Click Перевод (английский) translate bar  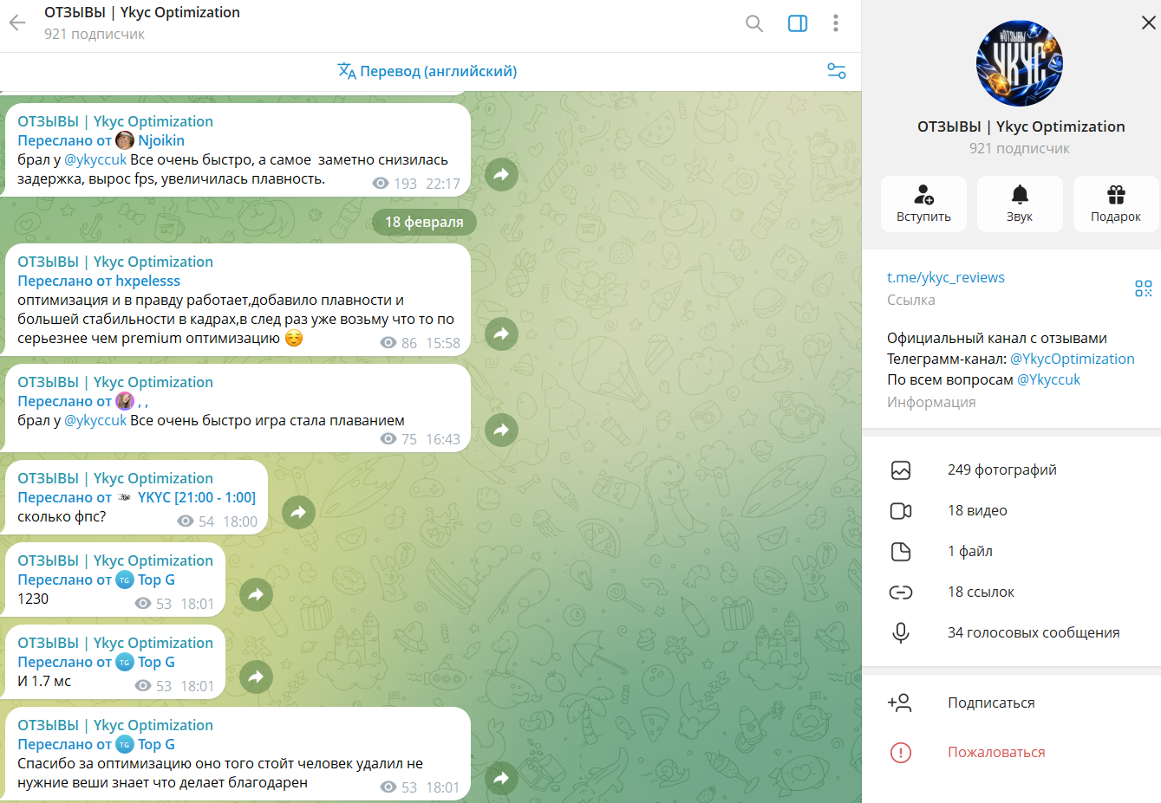[427, 71]
